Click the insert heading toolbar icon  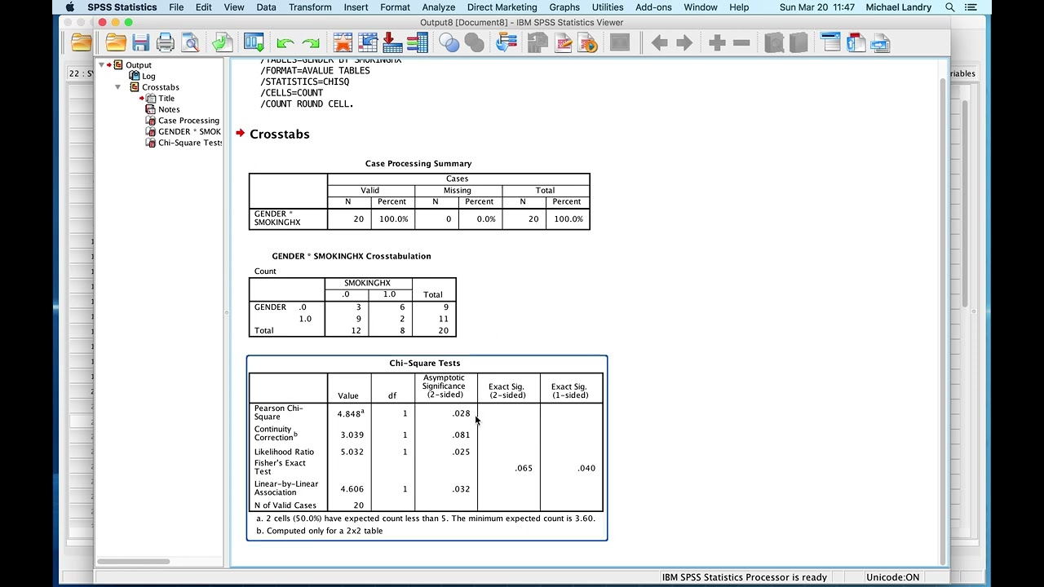[x=831, y=42]
